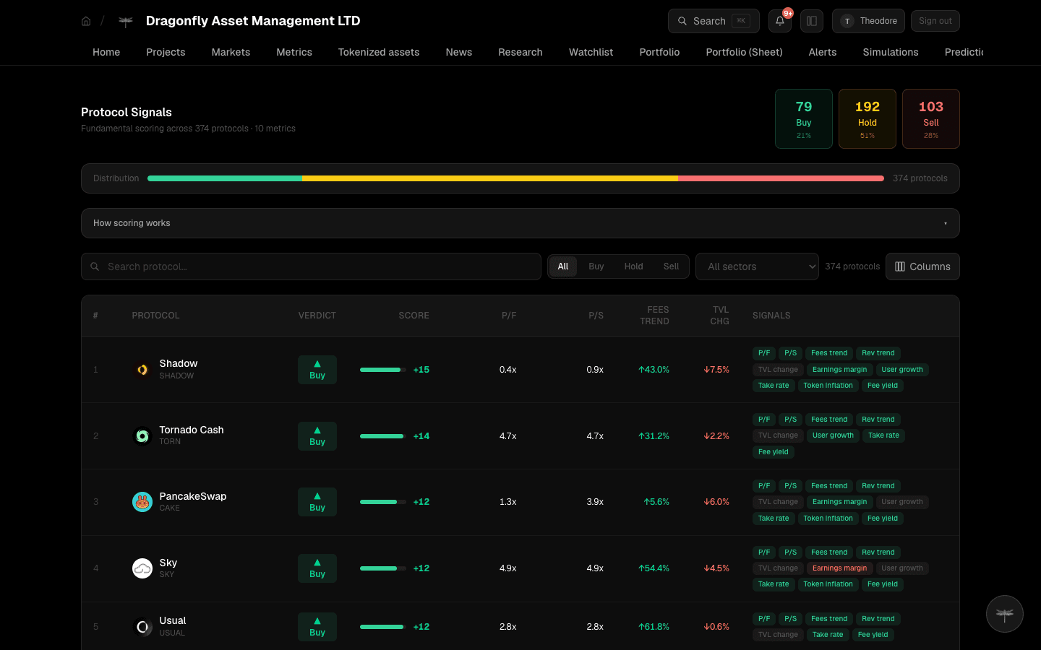
Task: Click the red Sell segment of the distribution bar
Action: tap(781, 178)
